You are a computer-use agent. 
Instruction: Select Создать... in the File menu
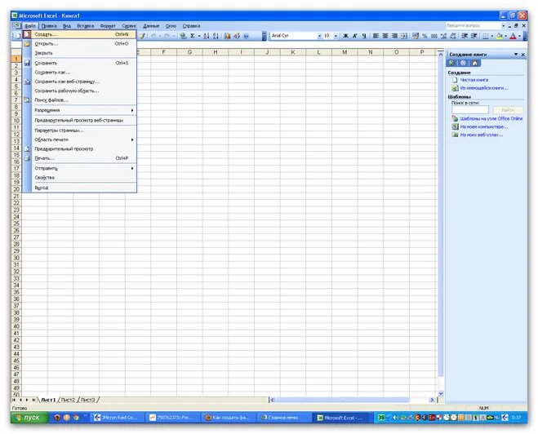(80, 34)
